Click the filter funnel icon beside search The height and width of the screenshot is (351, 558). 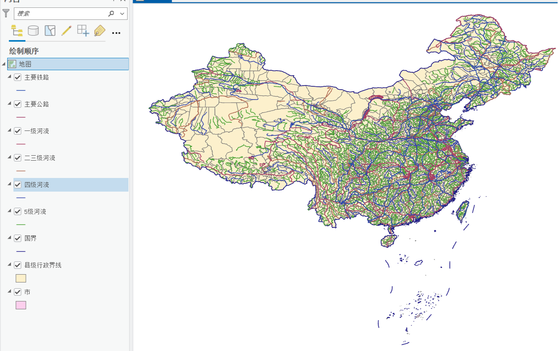pyautogui.click(x=6, y=13)
